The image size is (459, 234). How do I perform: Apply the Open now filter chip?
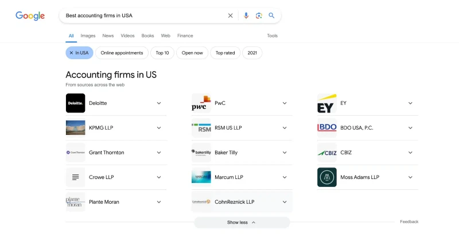tap(192, 53)
